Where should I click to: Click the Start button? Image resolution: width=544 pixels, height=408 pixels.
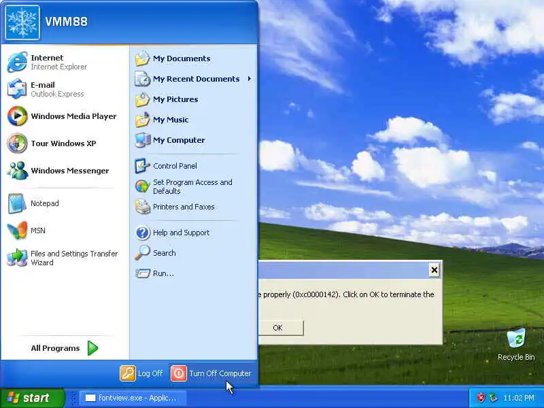[33, 398]
